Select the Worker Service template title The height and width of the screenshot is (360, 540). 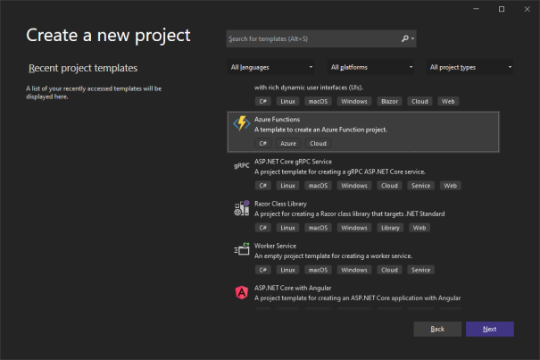275,246
